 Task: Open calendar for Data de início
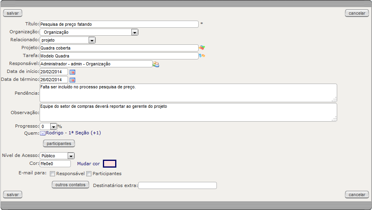tap(72, 72)
